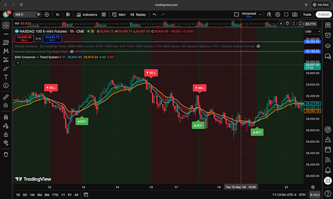
Task: Open quick search icon in toolbar
Action: [x=269, y=15]
